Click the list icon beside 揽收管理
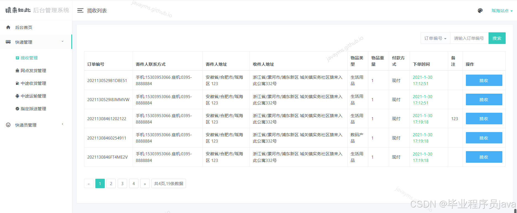The image size is (517, 213). [x=17, y=58]
